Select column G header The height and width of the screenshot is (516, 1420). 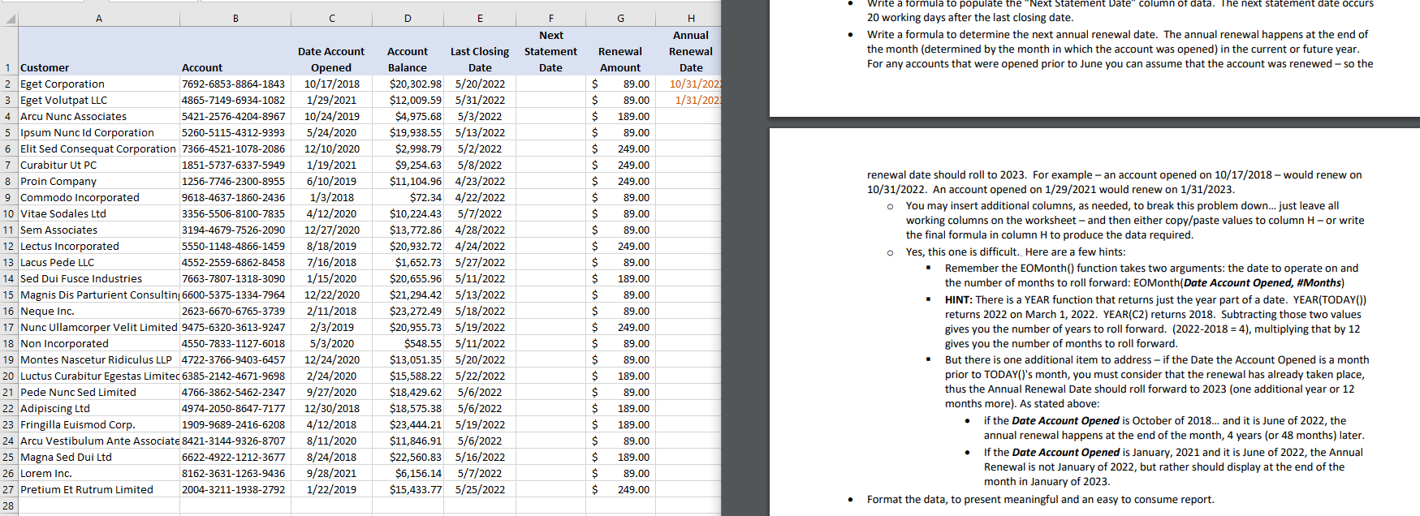(620, 19)
